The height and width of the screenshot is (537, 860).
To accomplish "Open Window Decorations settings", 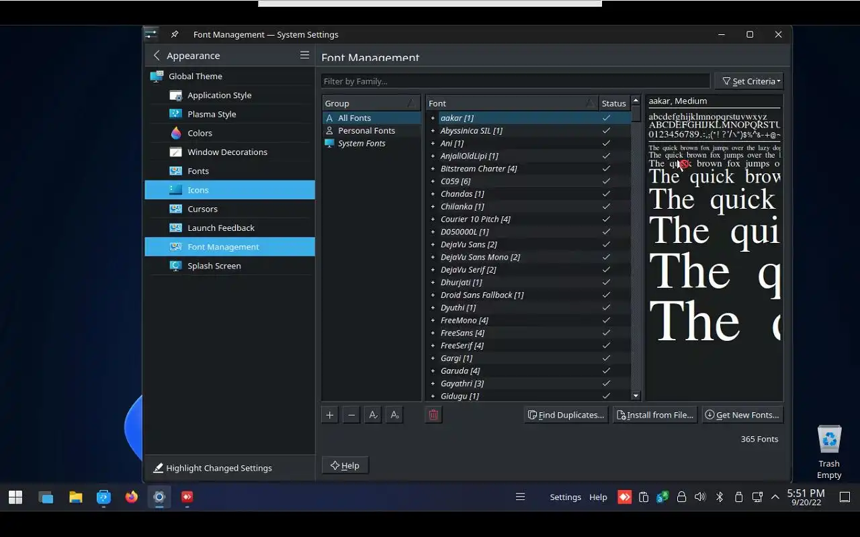I will [230, 152].
